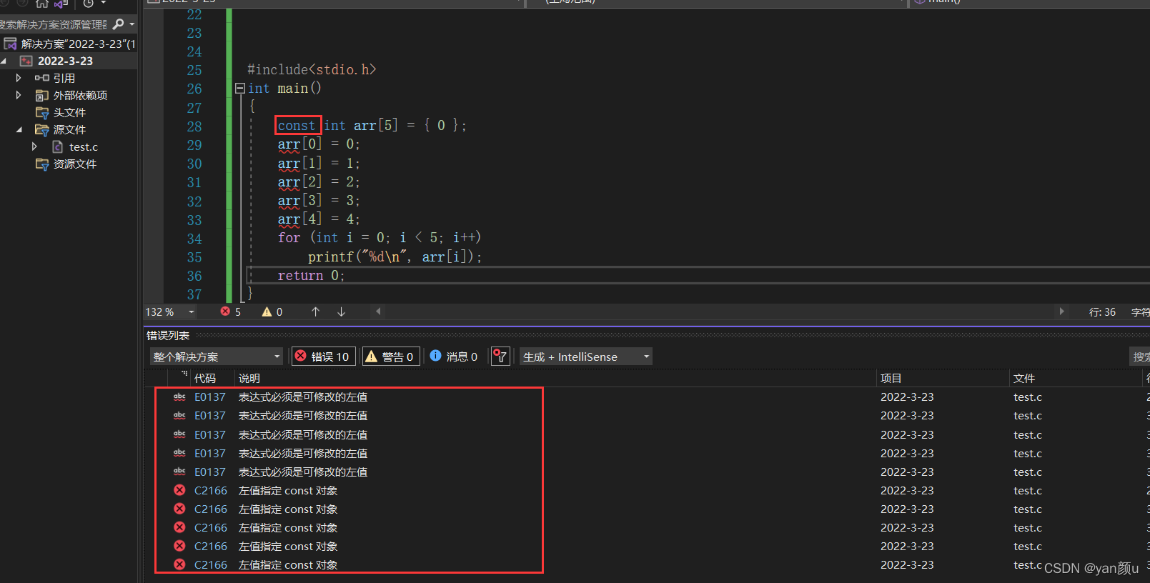The width and height of the screenshot is (1150, 583).
Task: Open the 132 % zoom dropdown
Action: tap(192, 312)
